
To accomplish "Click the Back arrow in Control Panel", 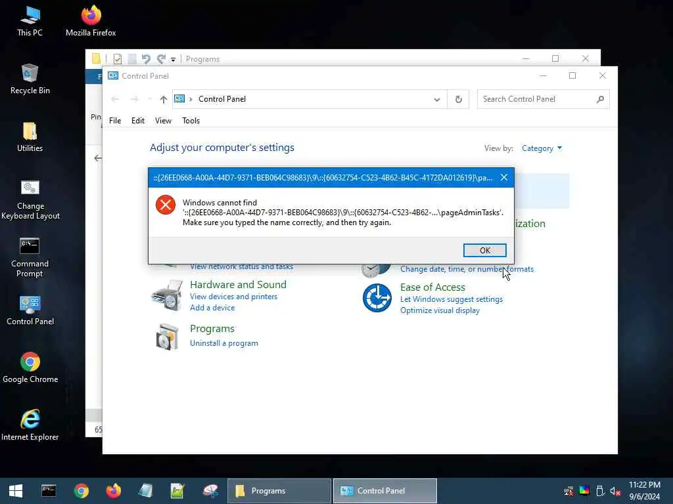I will point(114,100).
